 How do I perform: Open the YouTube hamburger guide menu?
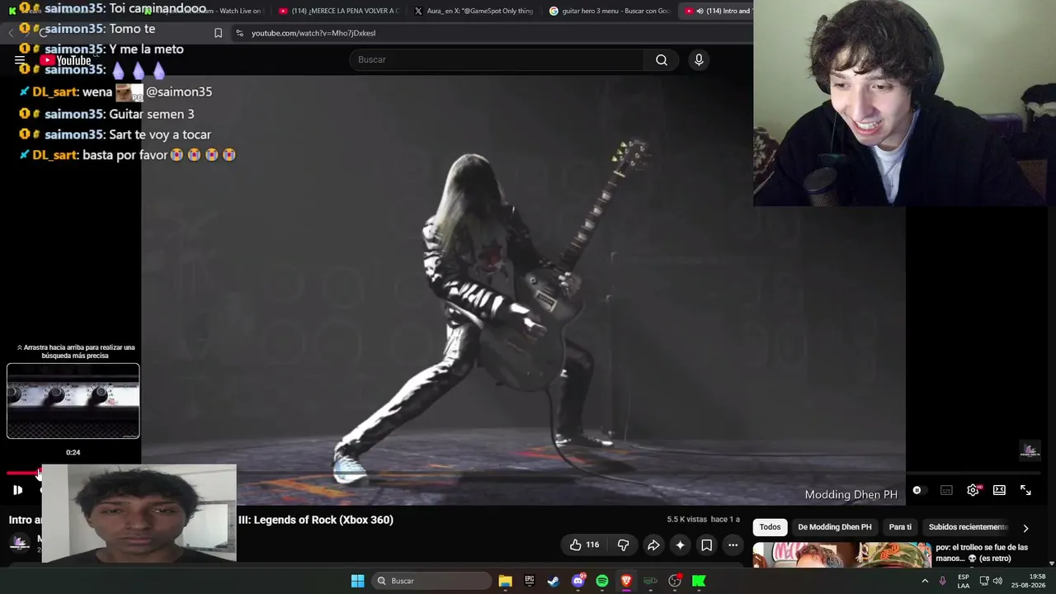click(20, 60)
